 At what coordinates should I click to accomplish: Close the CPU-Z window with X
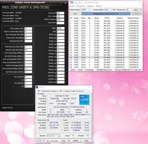pos(89,87)
